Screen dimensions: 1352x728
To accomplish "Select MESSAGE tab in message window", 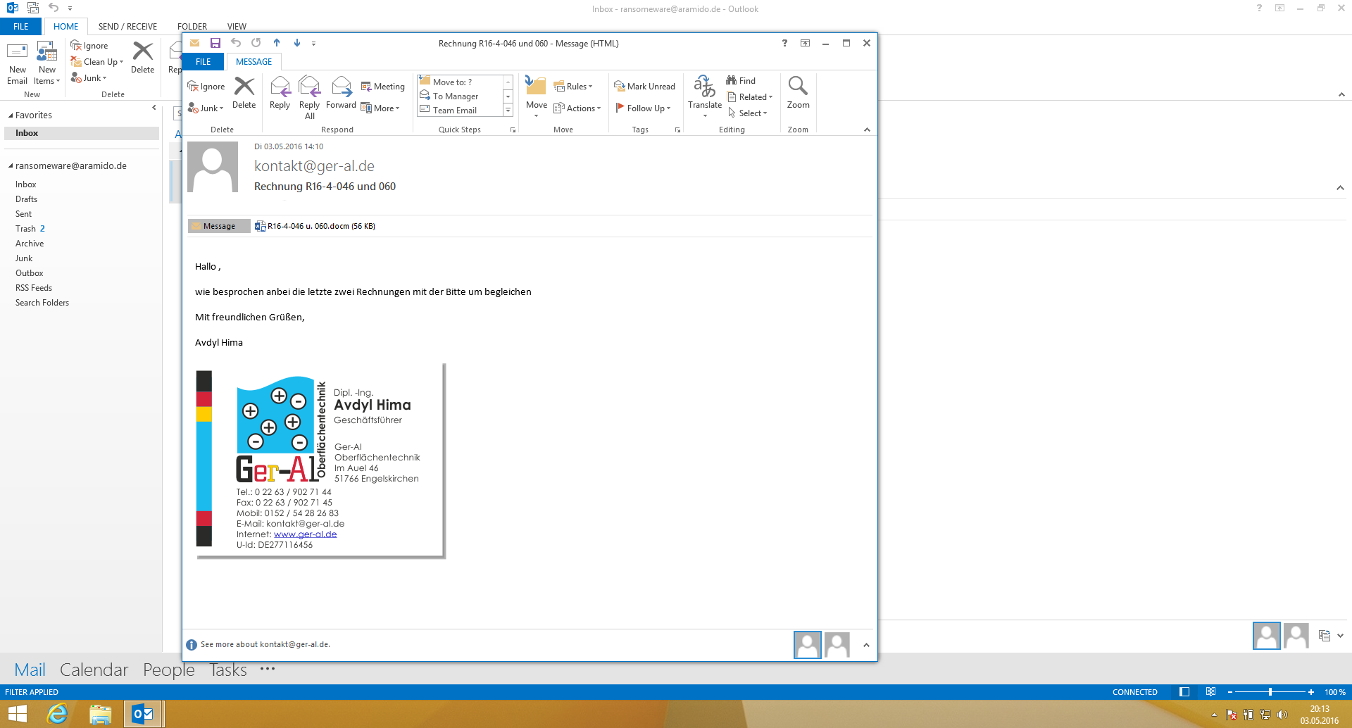I will [x=254, y=62].
